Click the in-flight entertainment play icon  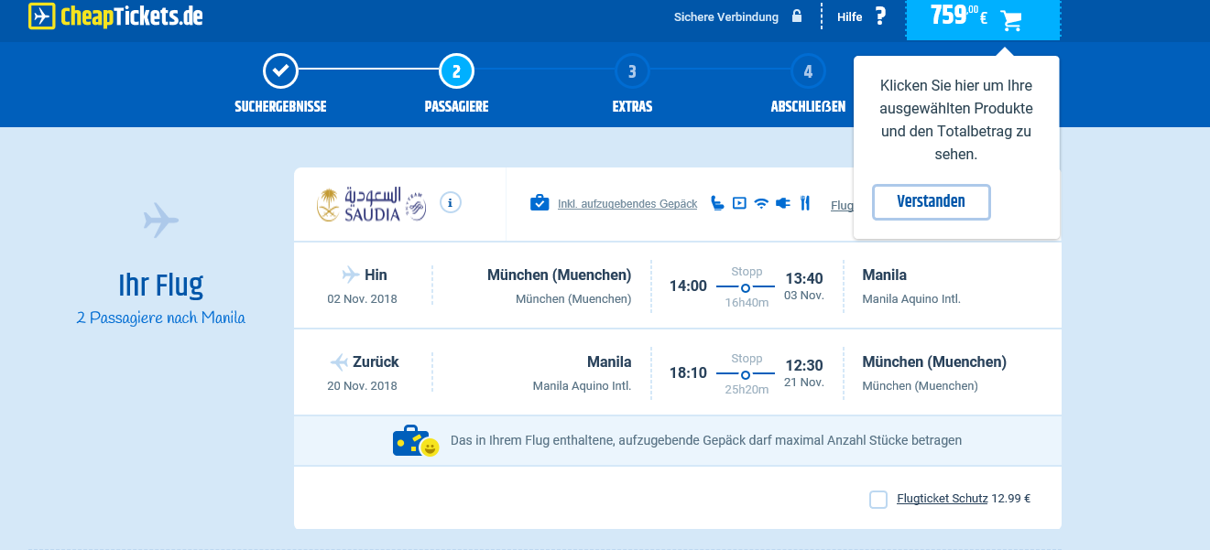739,203
